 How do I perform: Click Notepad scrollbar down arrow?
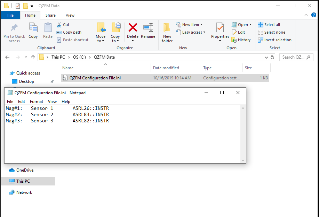click(x=243, y=160)
